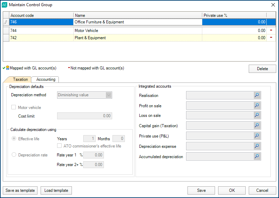Screen dimensions: 279x198
Task: Click Save as template button
Action: [20, 190]
